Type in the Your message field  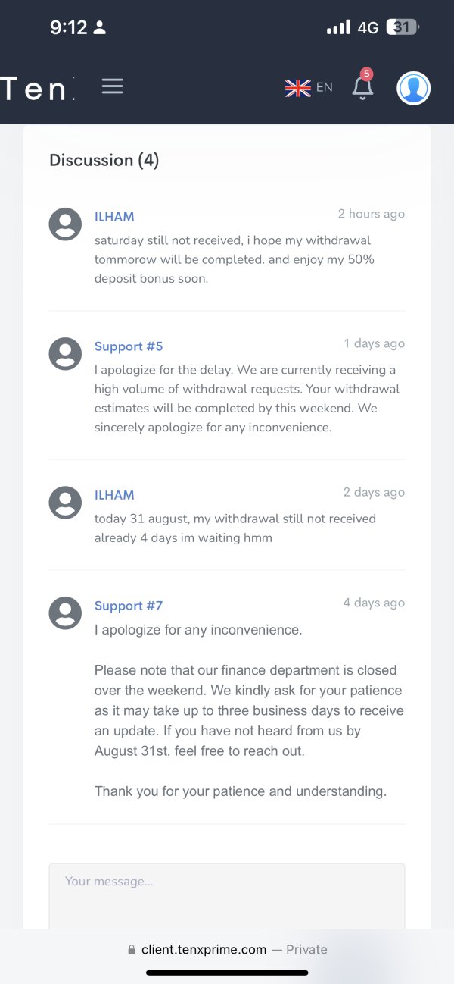[227, 895]
